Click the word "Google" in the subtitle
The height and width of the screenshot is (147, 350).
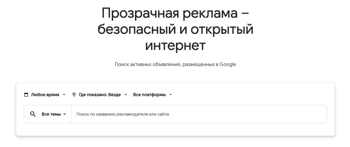pos(228,64)
